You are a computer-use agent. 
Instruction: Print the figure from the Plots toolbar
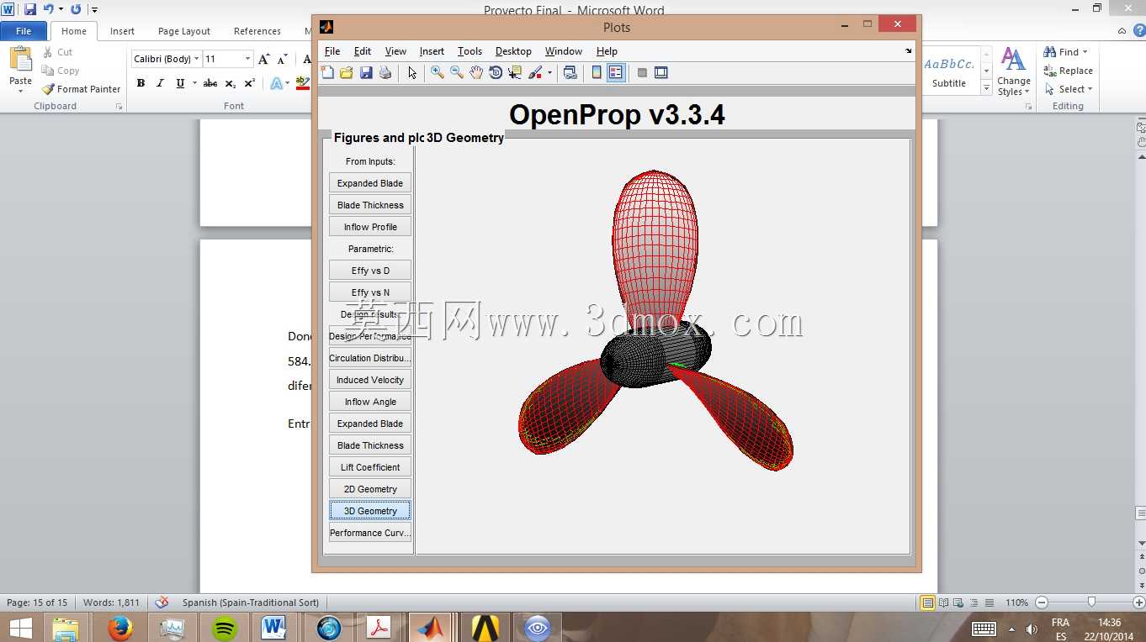[x=385, y=73]
